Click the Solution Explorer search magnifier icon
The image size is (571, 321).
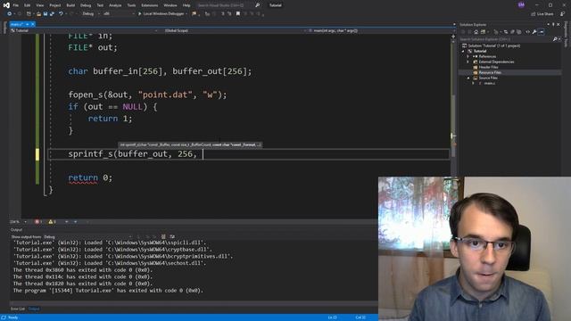[555, 39]
